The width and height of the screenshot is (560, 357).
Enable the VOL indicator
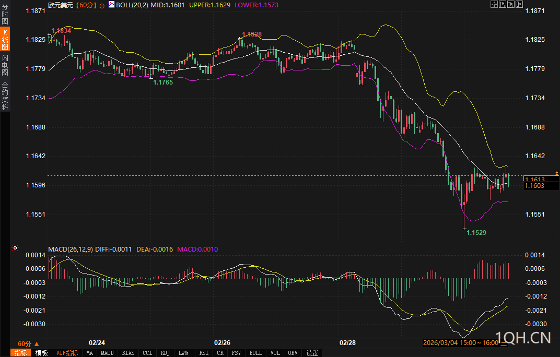point(274,353)
